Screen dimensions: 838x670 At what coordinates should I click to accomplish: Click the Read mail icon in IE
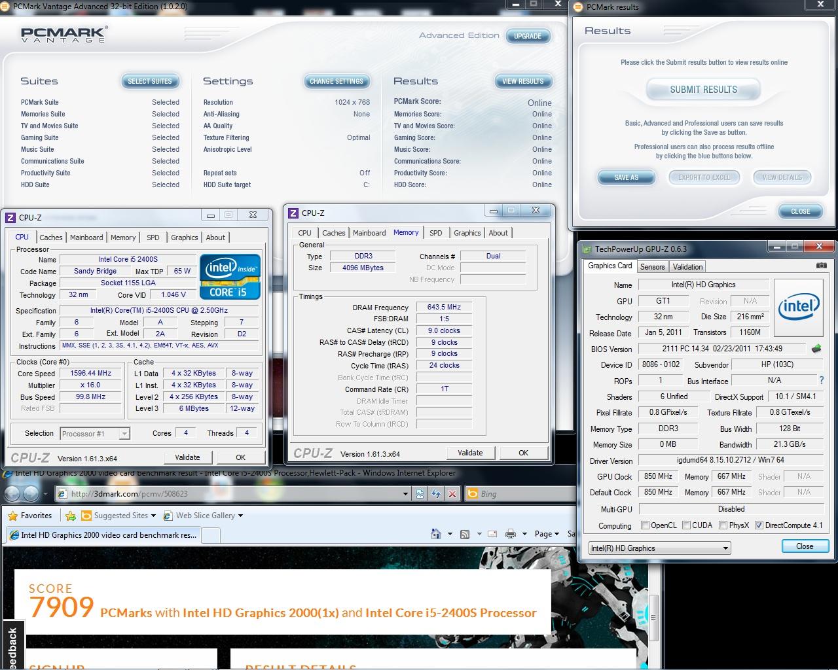point(492,534)
